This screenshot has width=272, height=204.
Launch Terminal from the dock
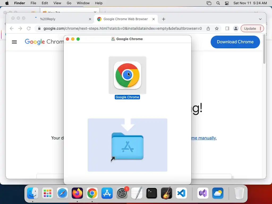point(152,193)
